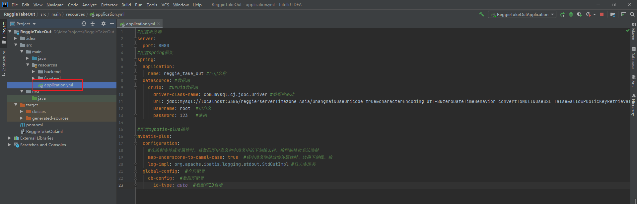Click the resources breadcrumb in navigation bar
Screen dimensions: 637x204
click(75, 14)
